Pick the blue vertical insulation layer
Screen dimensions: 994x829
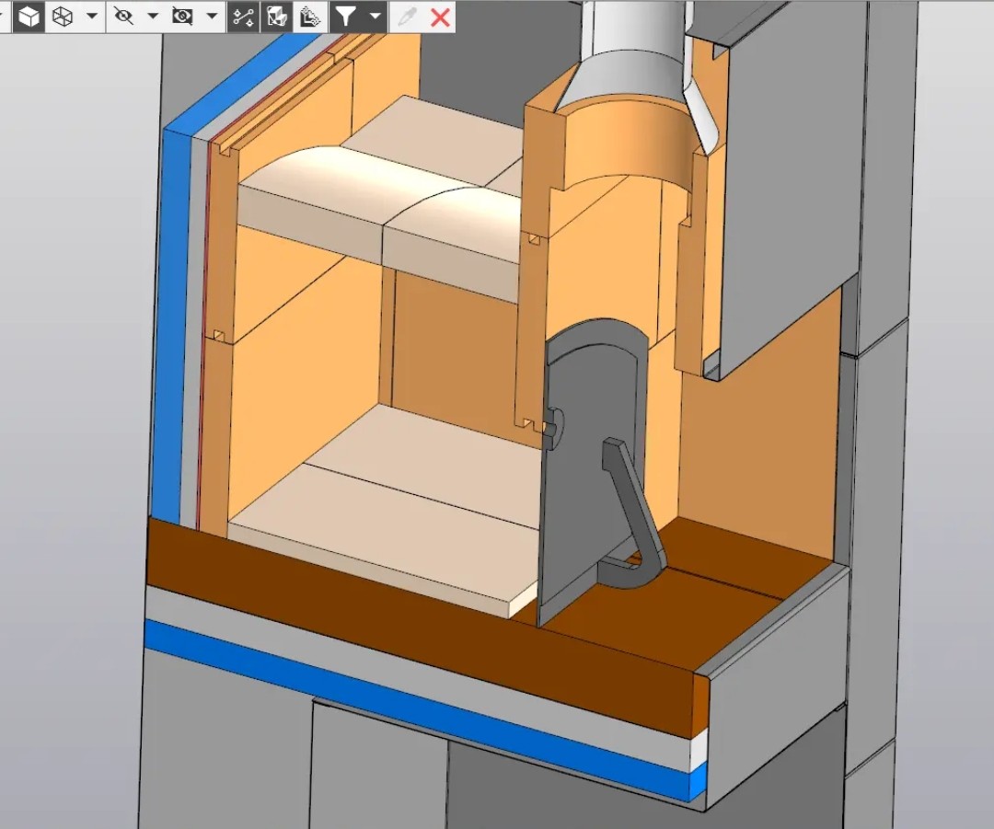point(172,322)
